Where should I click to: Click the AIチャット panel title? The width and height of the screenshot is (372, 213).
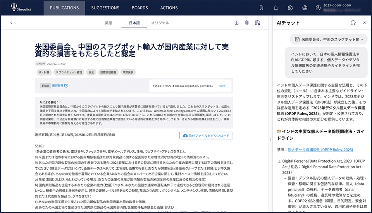(288, 23)
